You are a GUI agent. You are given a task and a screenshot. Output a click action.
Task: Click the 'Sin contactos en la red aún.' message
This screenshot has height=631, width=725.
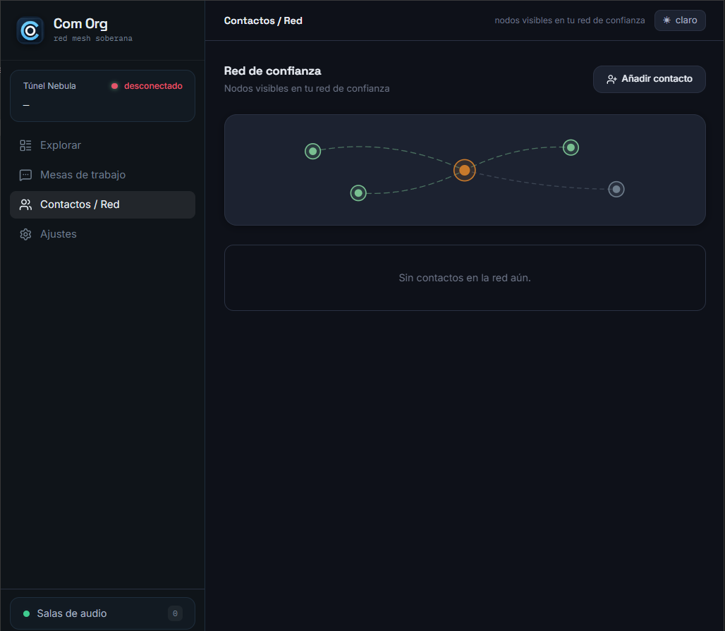click(x=465, y=278)
